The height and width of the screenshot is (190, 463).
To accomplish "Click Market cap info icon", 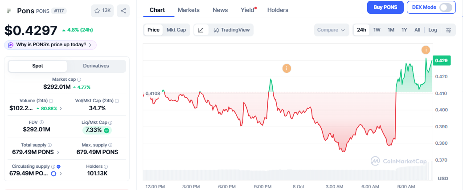I will coord(79,79).
